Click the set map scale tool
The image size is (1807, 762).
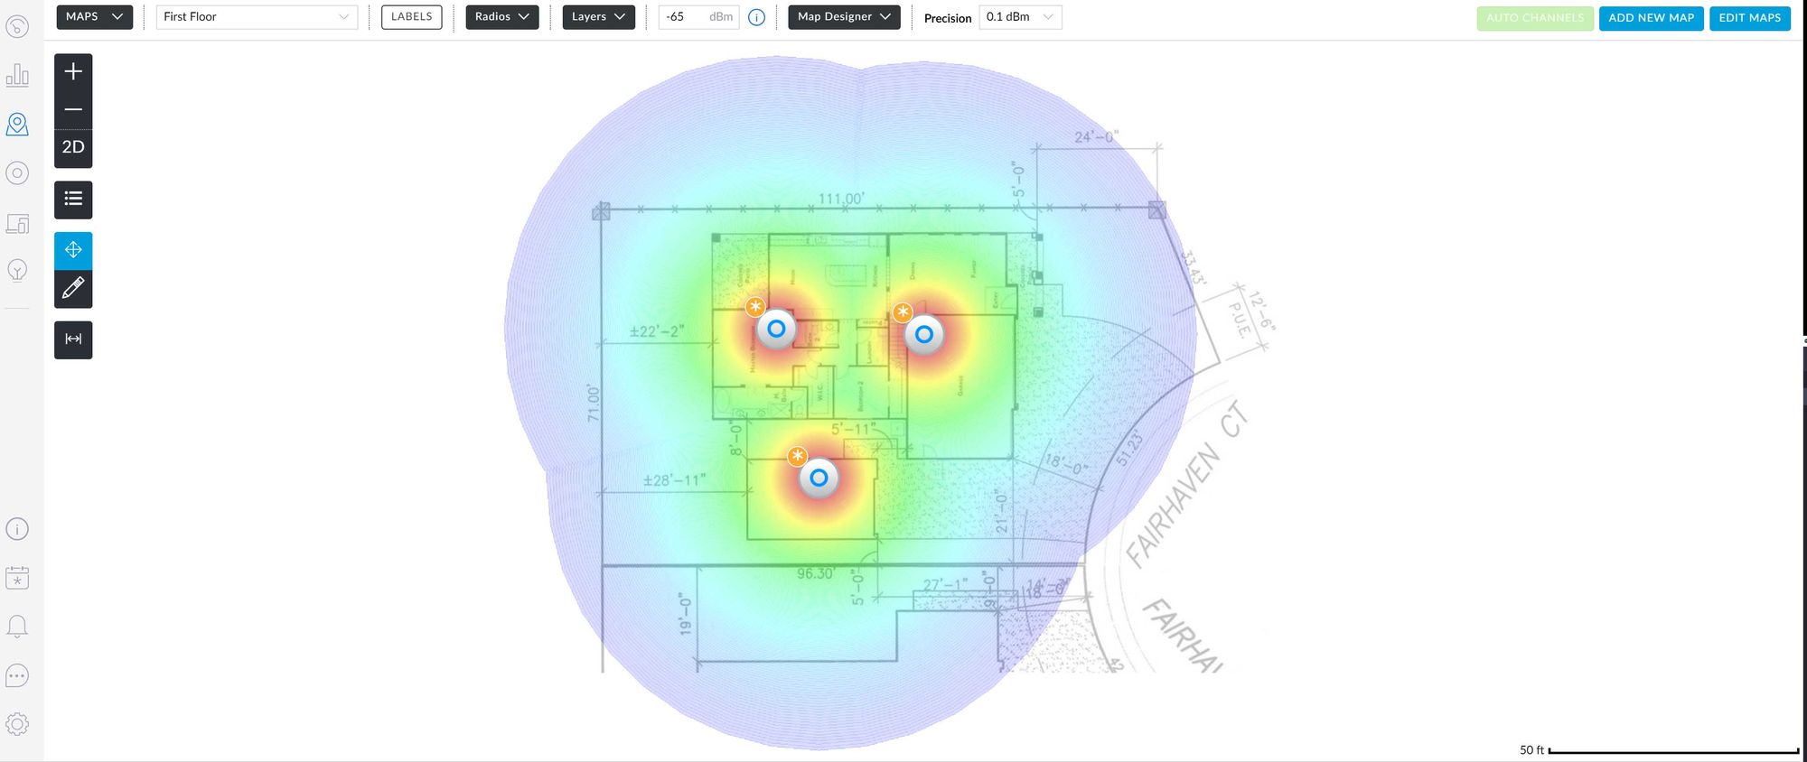[x=73, y=339]
